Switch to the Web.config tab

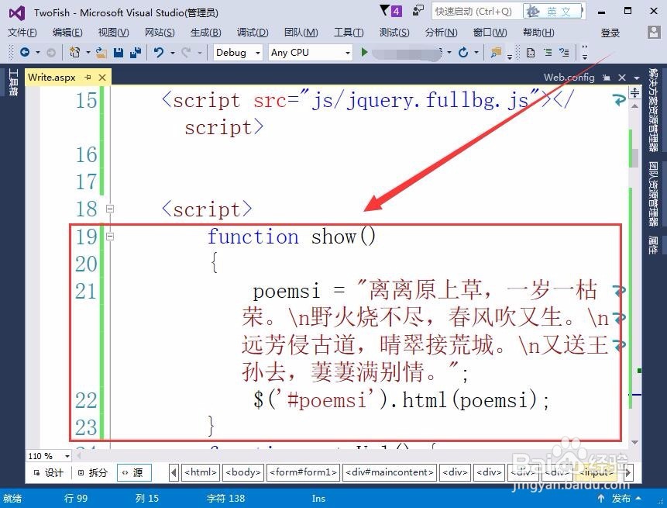pyautogui.click(x=569, y=77)
